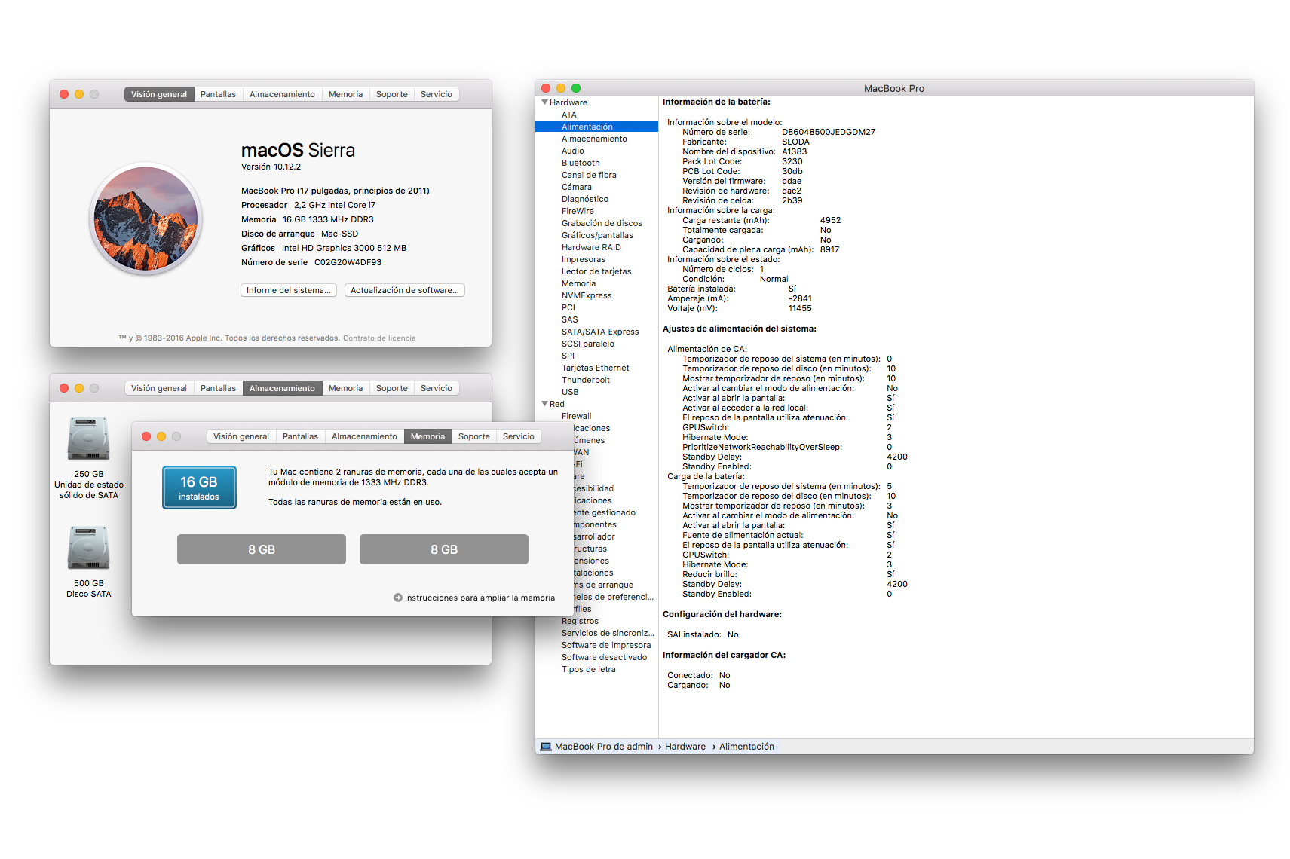Click the serial number C02G20W4DF93
This screenshot has width=1290, height=859.
[348, 262]
